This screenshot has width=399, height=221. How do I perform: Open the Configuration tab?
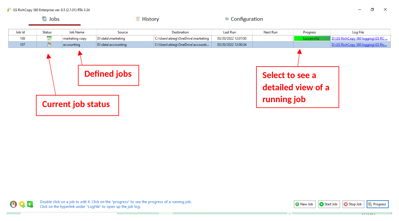pyautogui.click(x=244, y=19)
